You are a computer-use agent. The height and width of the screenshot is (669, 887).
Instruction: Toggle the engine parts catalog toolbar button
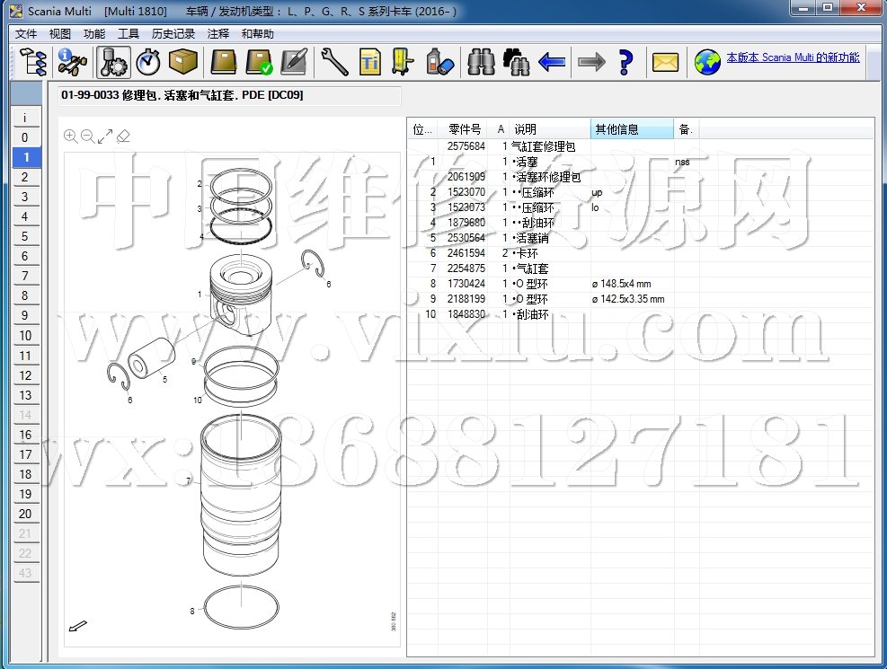click(112, 62)
